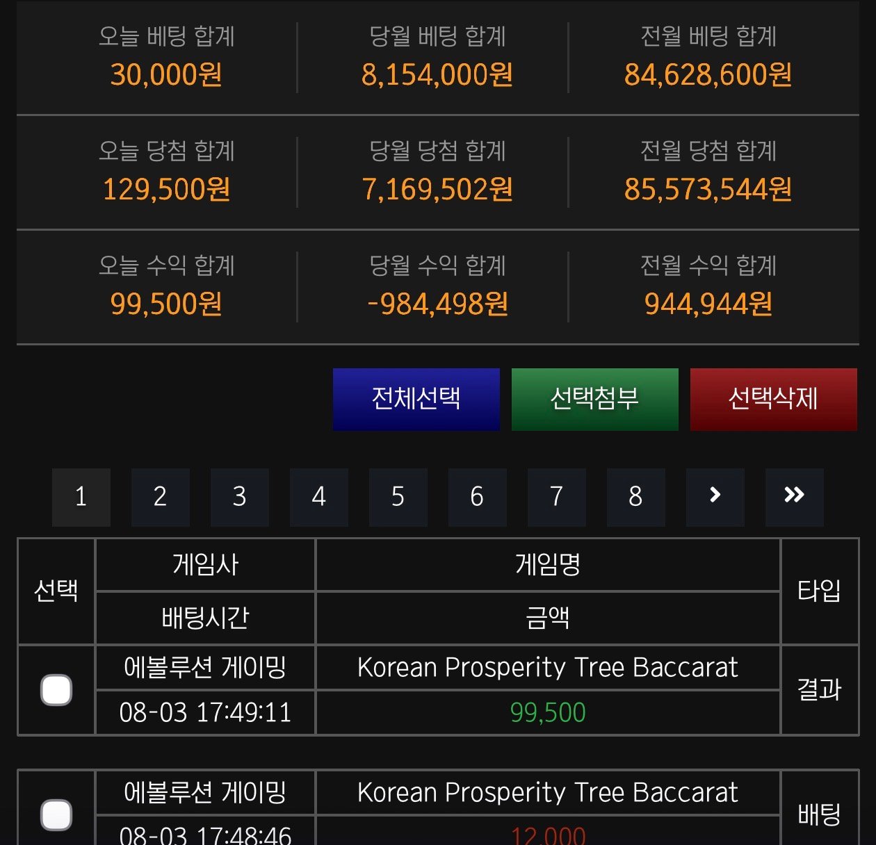This screenshot has height=845, width=876.
Task: Open page 3 of history
Action: pyautogui.click(x=239, y=496)
